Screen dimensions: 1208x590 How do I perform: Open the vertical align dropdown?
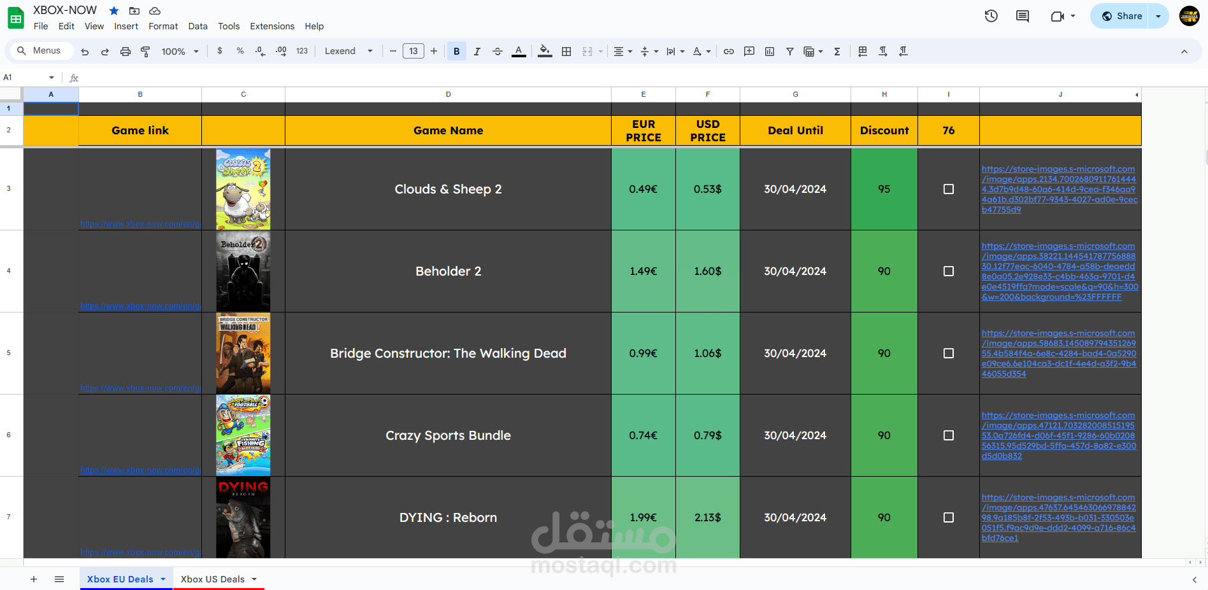tap(649, 52)
